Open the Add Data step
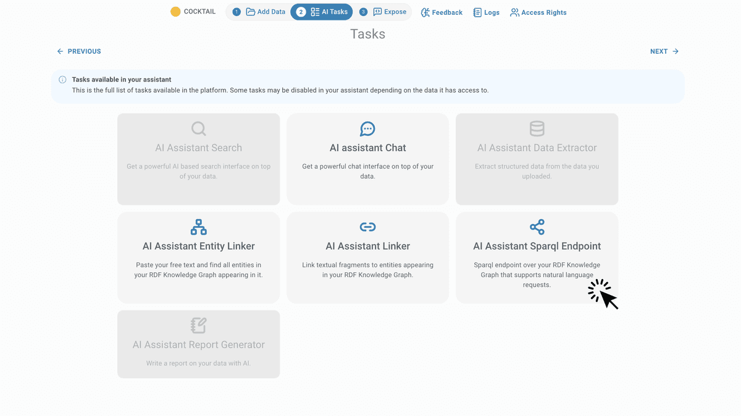Screen dimensions: 741x416 tap(259, 12)
